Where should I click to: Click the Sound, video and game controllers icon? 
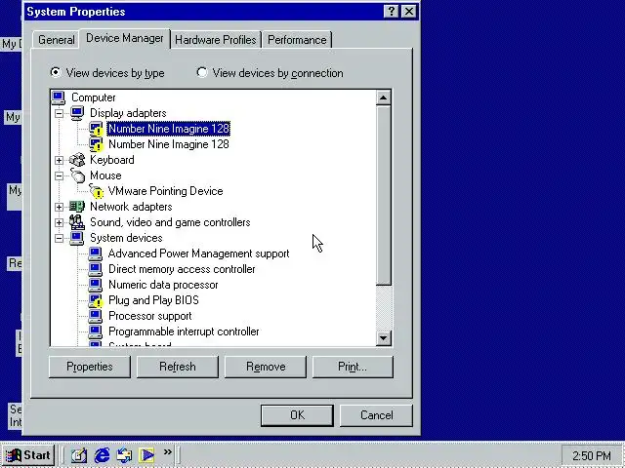click(x=77, y=222)
